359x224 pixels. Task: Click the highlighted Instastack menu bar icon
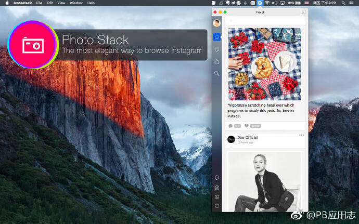tap(260, 3)
